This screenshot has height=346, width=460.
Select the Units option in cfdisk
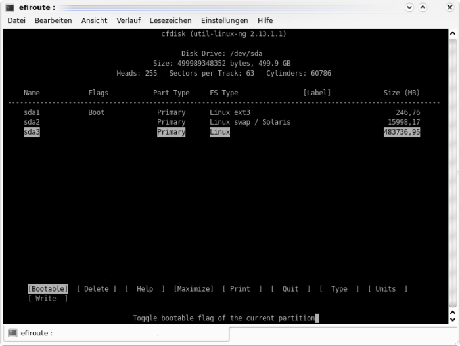point(386,289)
